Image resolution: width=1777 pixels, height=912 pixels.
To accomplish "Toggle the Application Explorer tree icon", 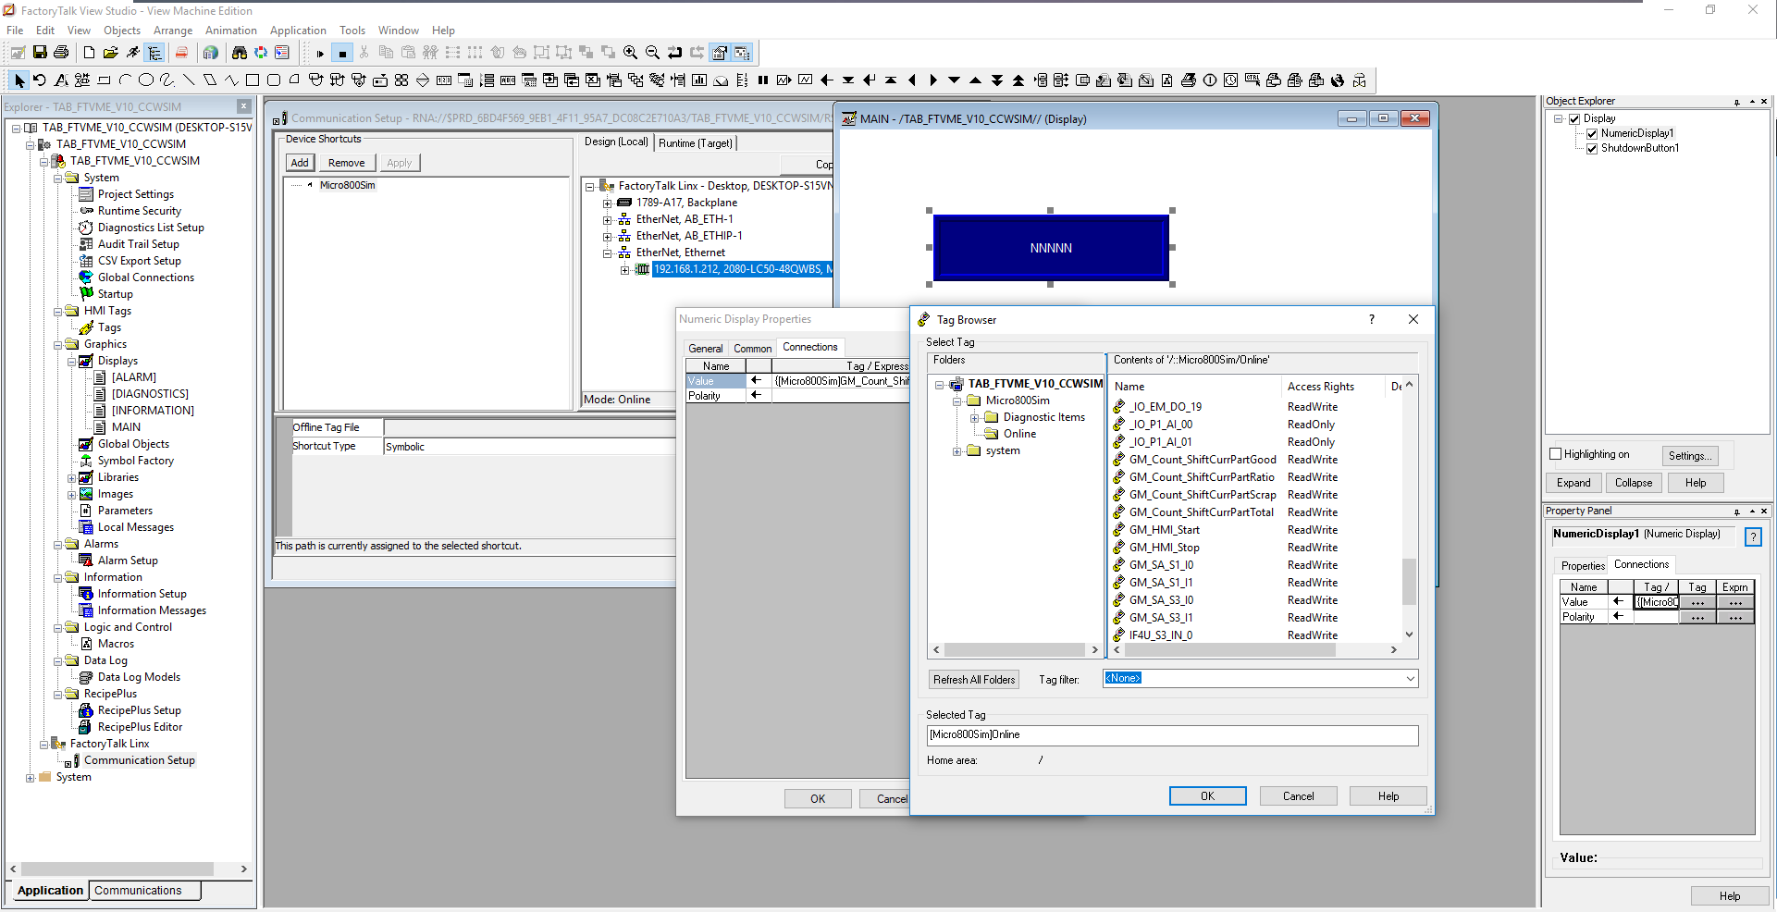I will coord(154,53).
